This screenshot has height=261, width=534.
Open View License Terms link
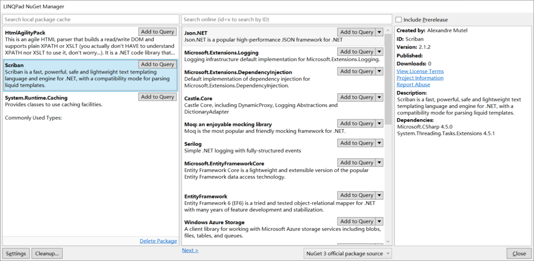[420, 71]
